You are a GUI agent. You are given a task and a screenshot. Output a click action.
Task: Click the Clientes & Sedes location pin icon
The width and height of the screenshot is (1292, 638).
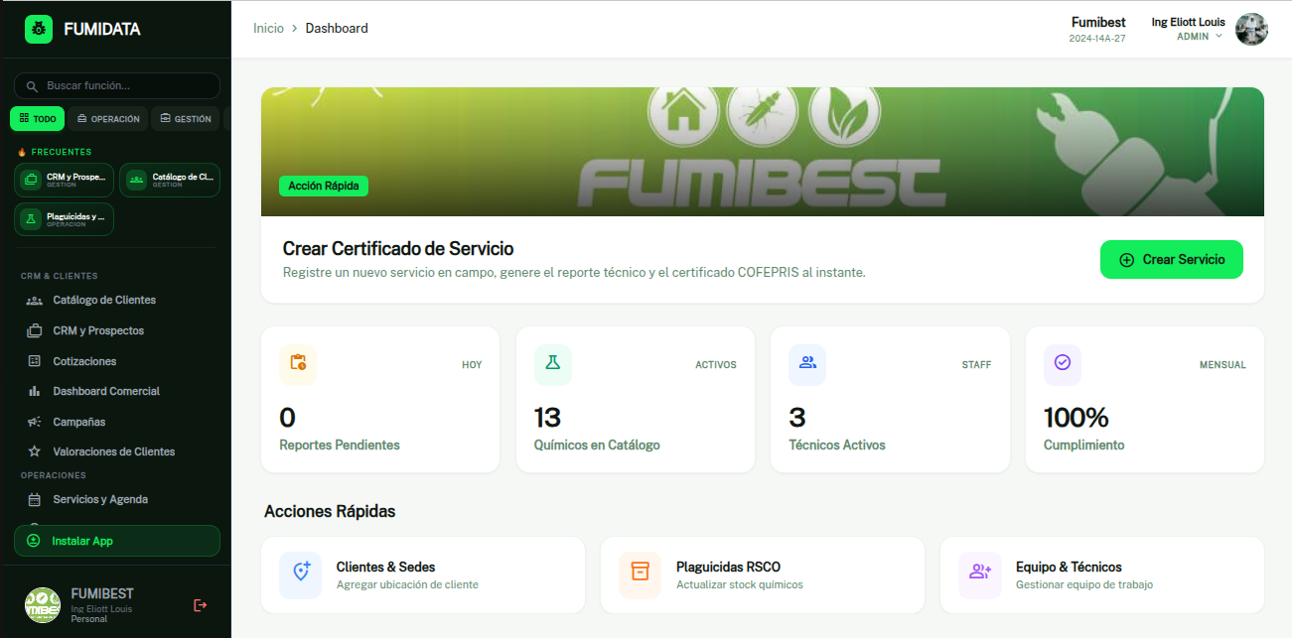coord(301,575)
